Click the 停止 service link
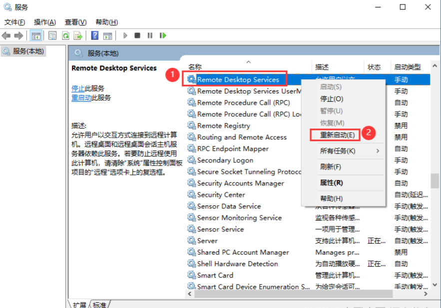The height and width of the screenshot is (308, 441). pos(78,88)
